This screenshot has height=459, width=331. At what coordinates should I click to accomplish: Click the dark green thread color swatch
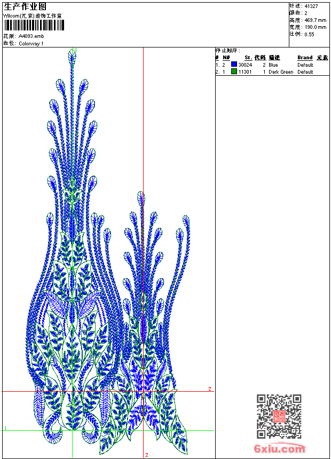point(234,72)
